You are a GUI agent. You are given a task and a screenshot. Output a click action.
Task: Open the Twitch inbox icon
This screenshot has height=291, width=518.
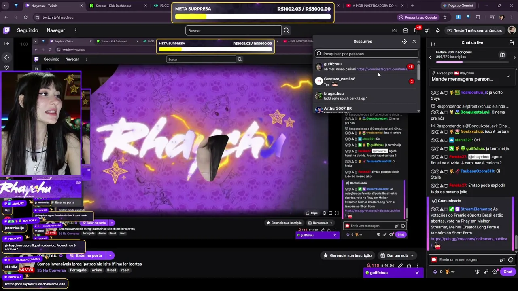click(x=405, y=30)
